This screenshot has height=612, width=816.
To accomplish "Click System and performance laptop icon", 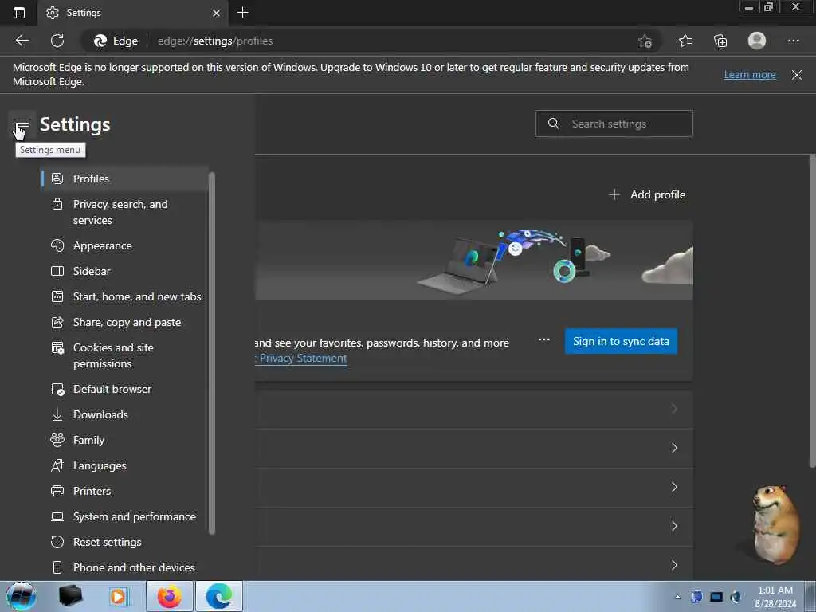I will 57,516.
